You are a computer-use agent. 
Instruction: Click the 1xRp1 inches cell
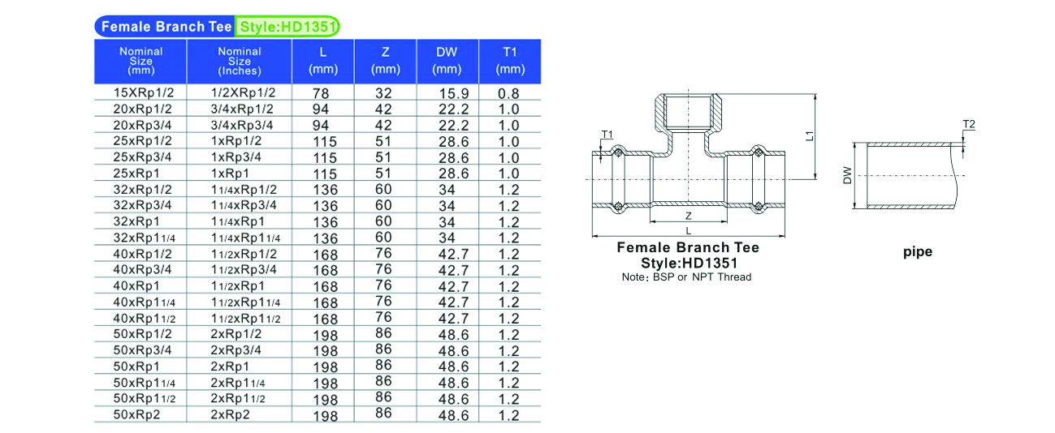click(230, 173)
